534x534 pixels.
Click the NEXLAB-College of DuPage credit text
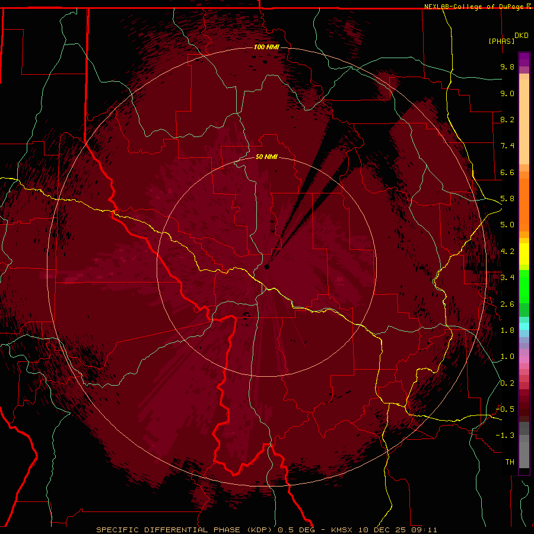pyautogui.click(x=475, y=7)
